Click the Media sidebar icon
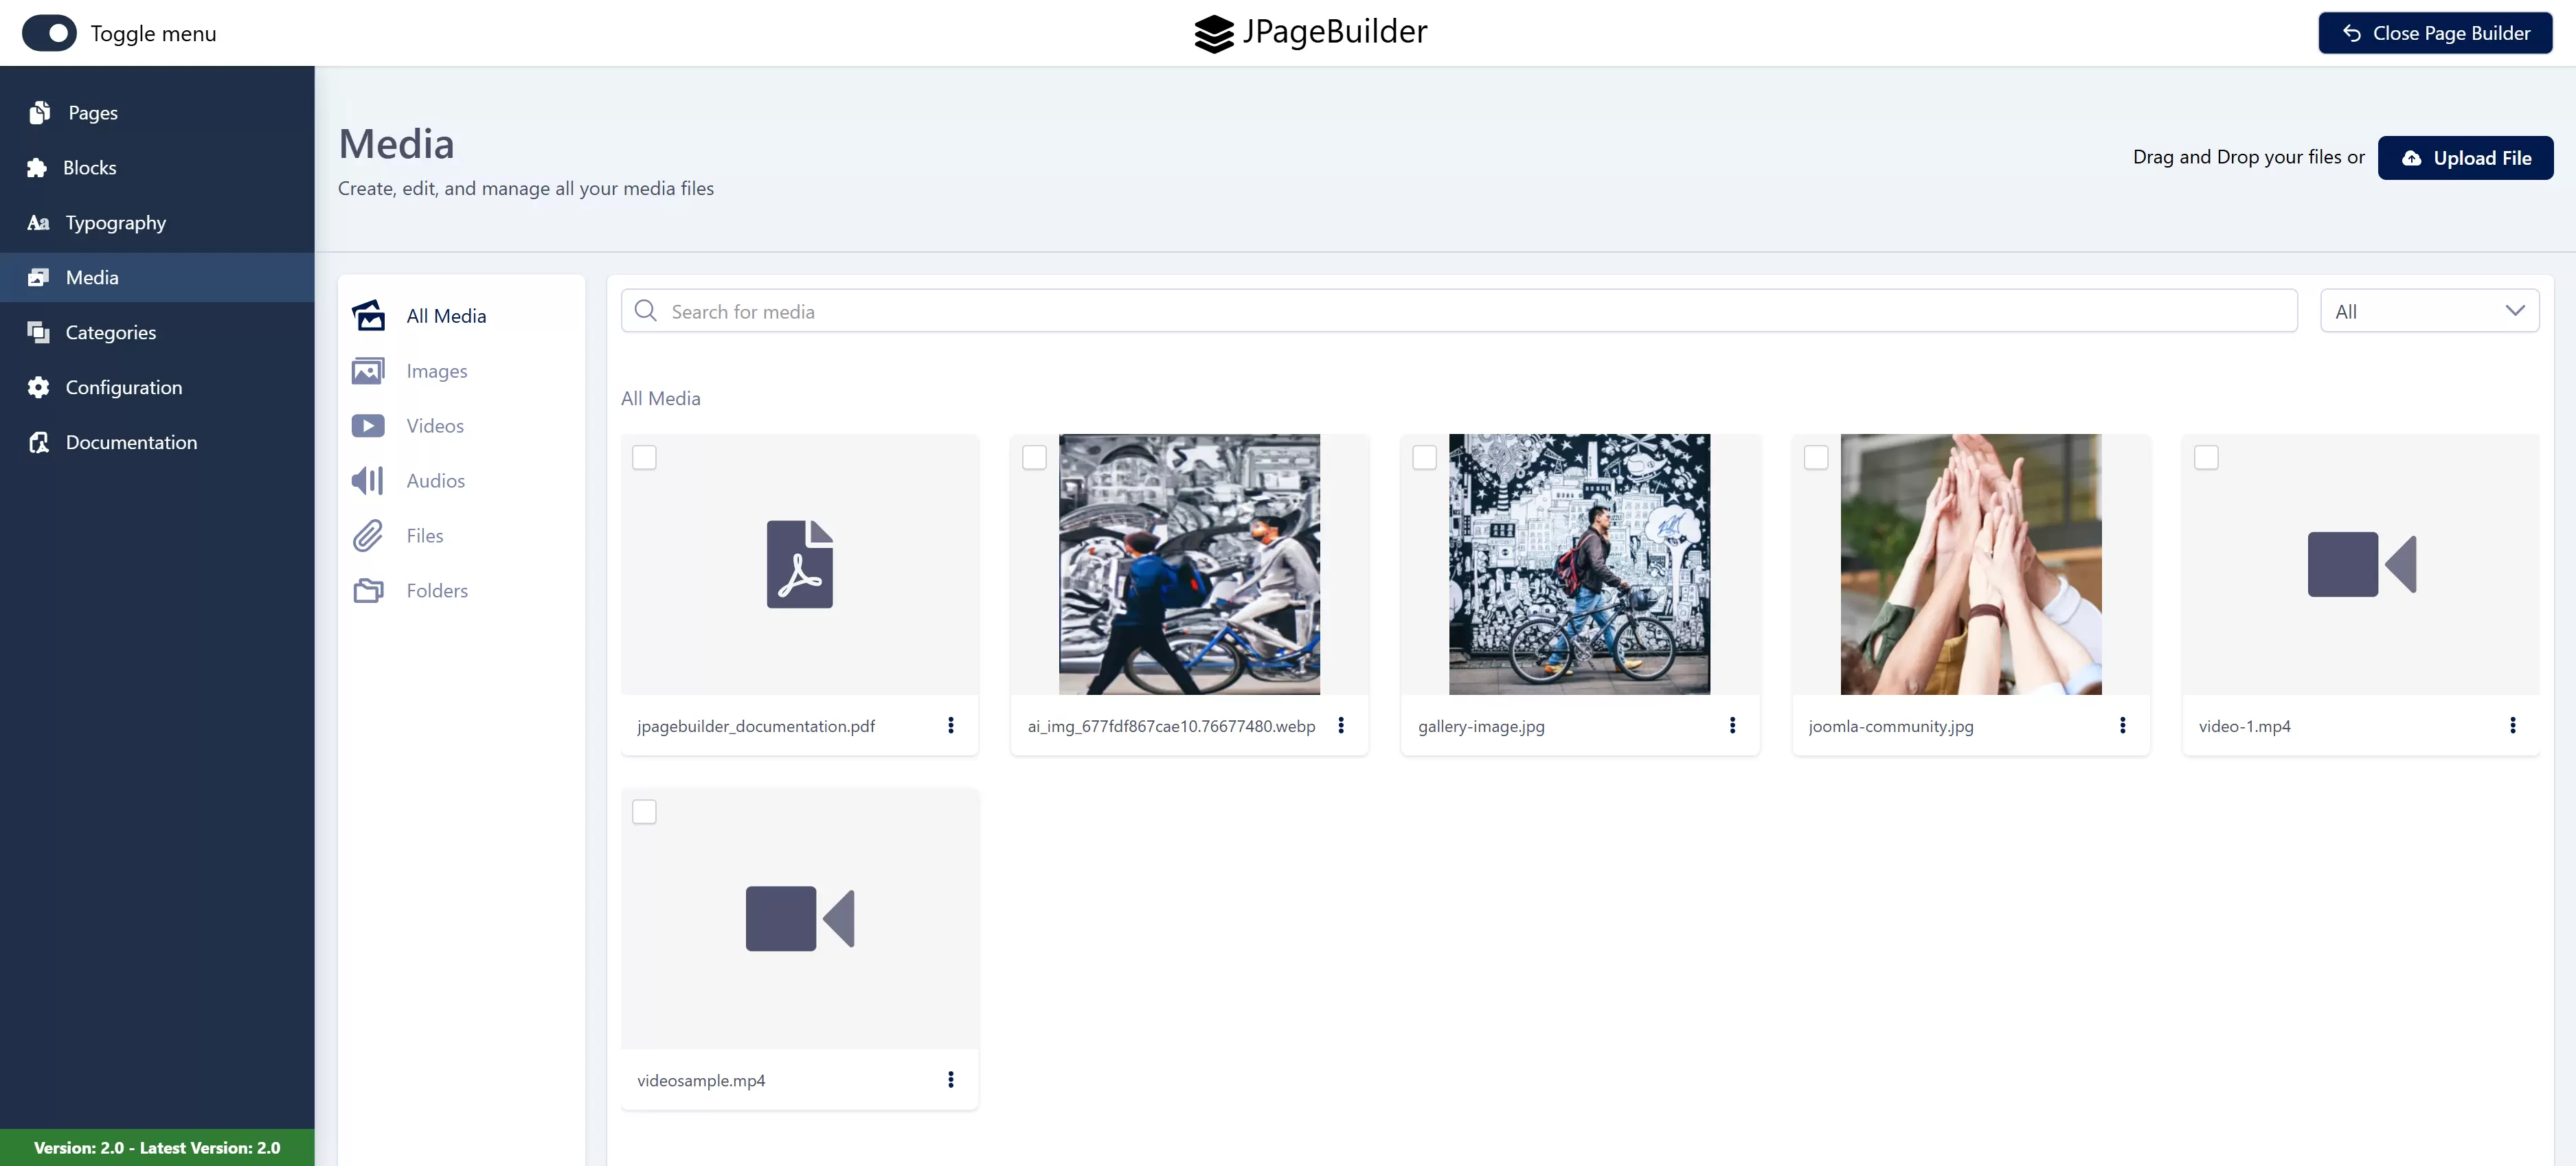 click(39, 277)
